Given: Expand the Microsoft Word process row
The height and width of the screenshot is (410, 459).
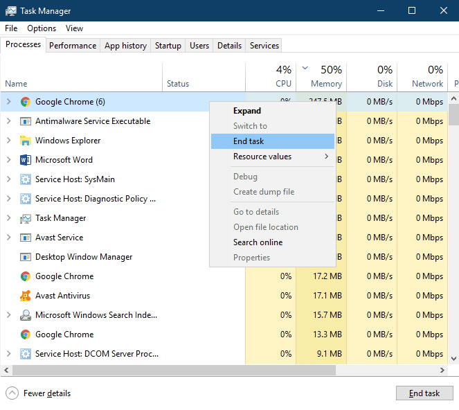Looking at the screenshot, I should [x=9, y=160].
